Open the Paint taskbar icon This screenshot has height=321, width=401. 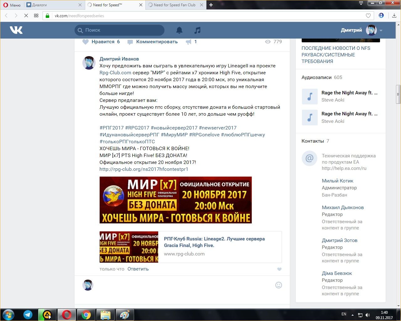(125, 315)
